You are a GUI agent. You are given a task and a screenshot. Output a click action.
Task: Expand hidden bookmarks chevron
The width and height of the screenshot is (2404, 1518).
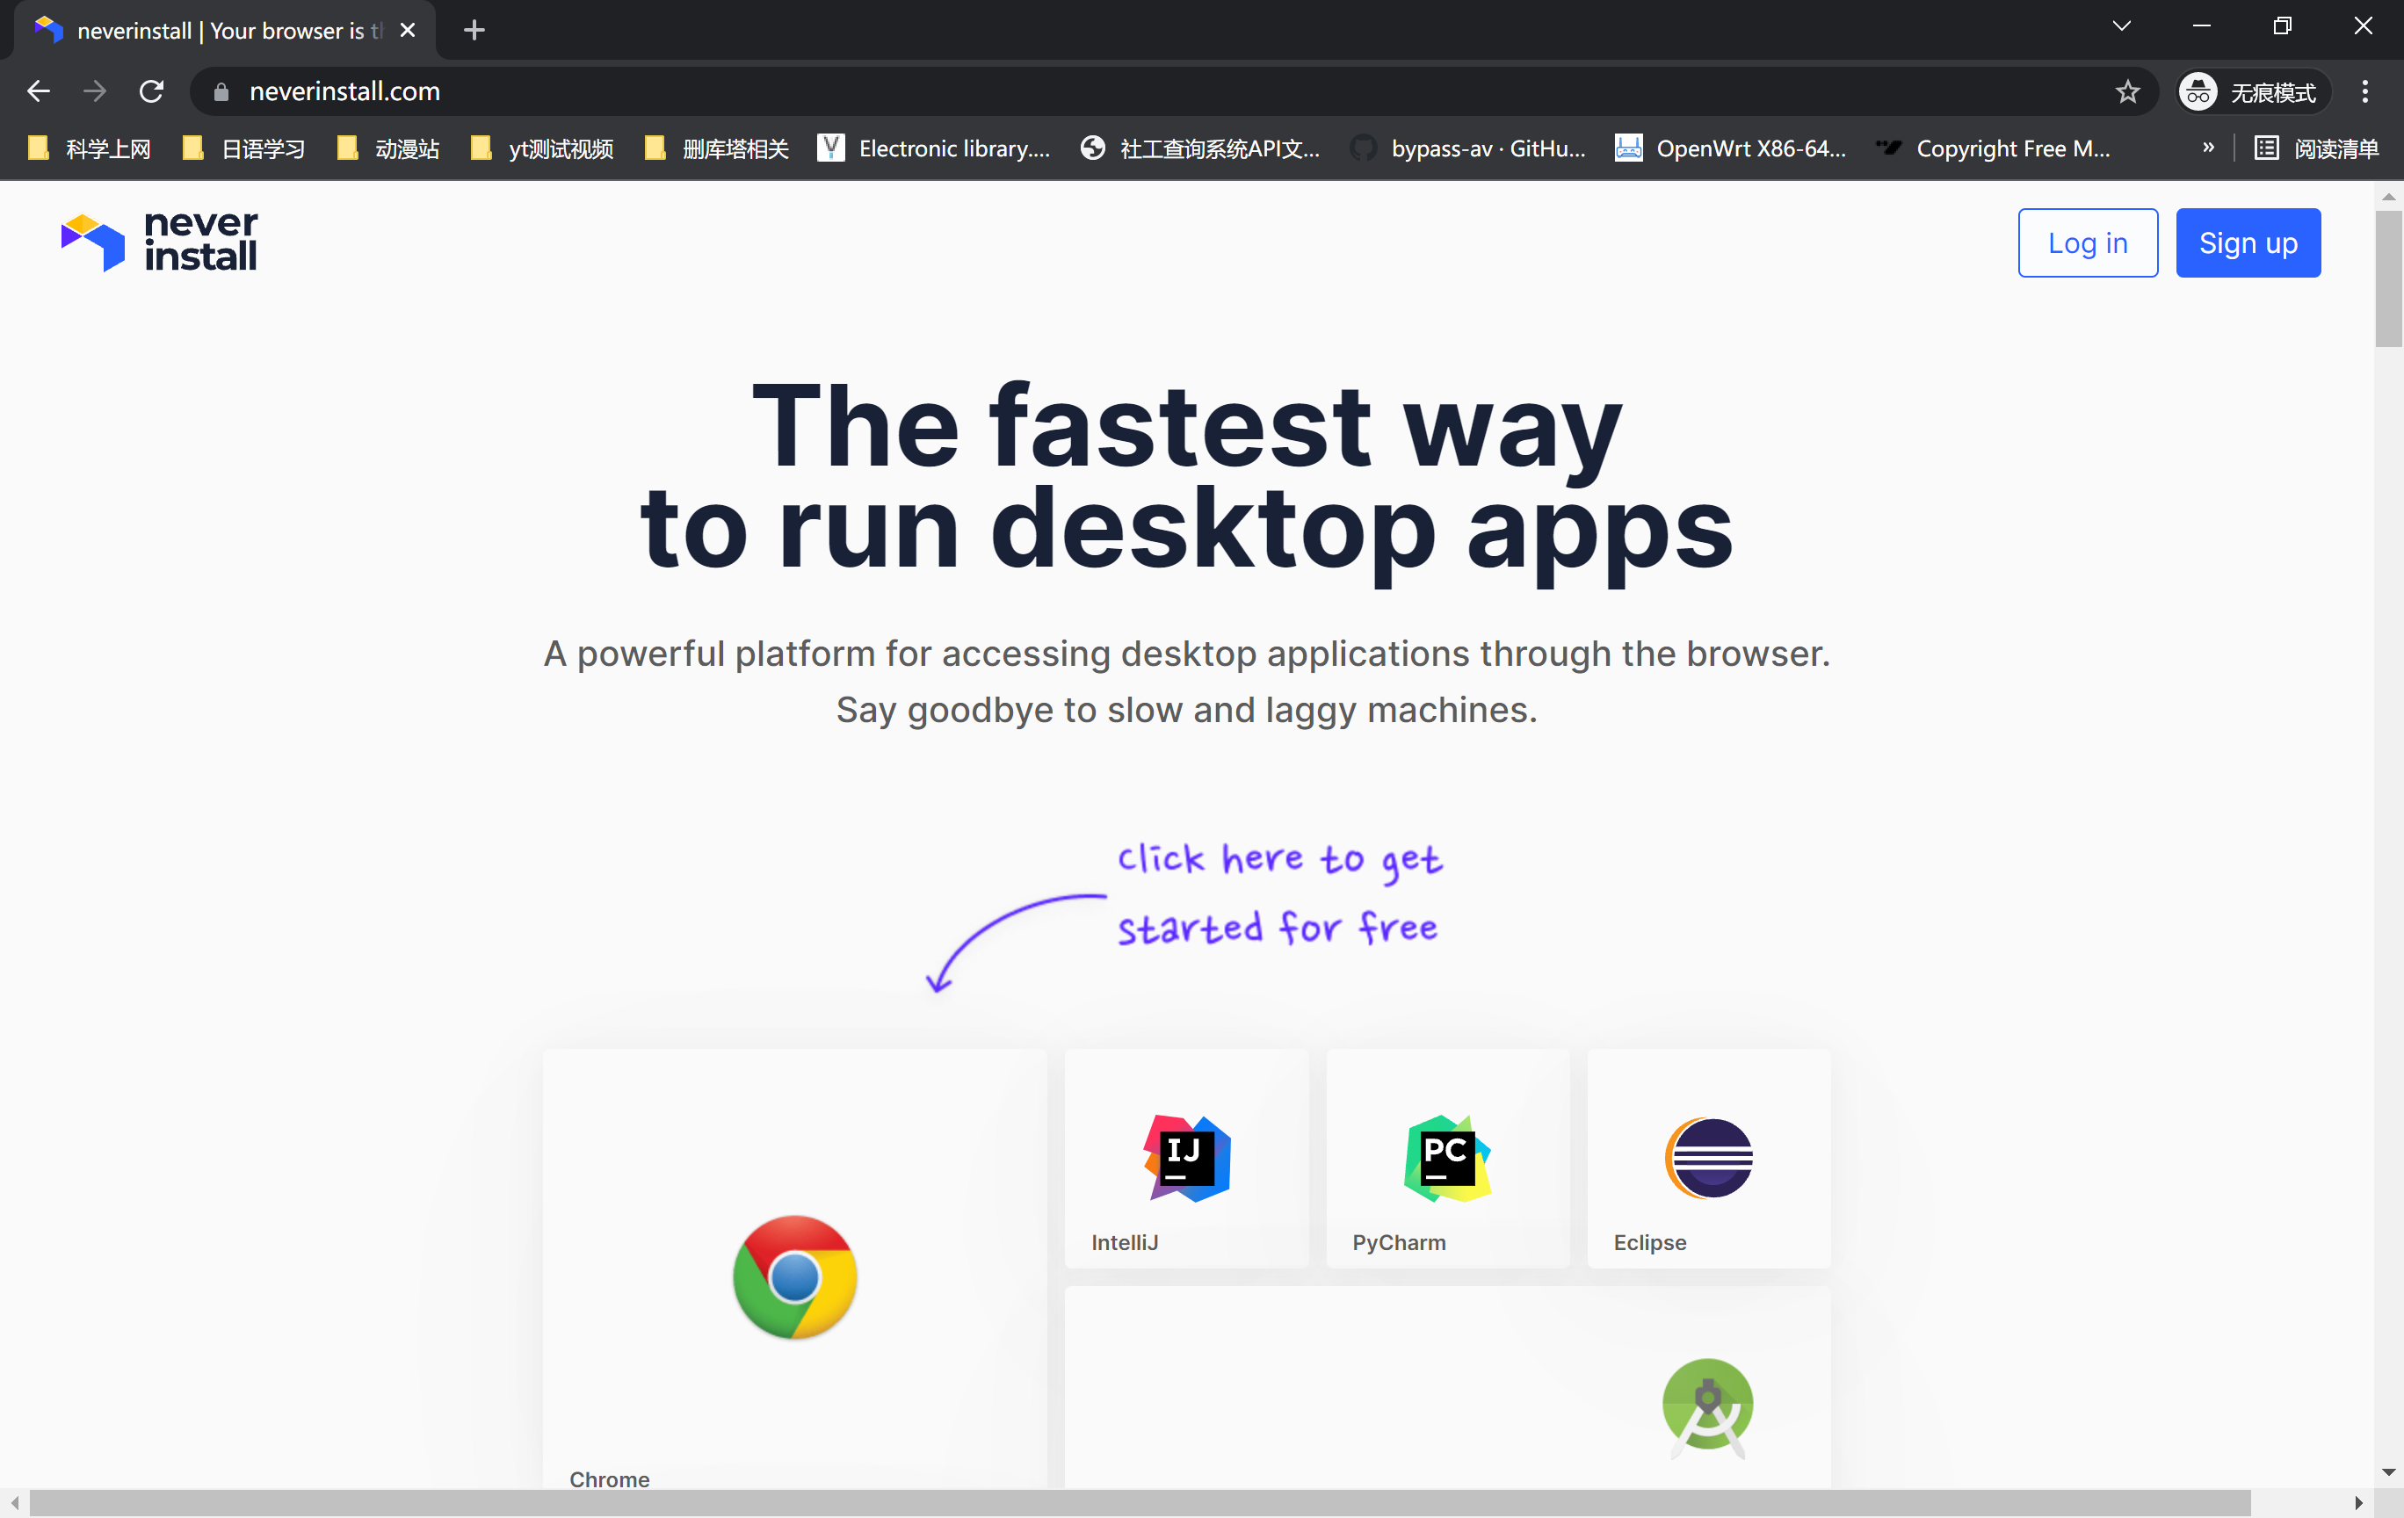[2208, 148]
